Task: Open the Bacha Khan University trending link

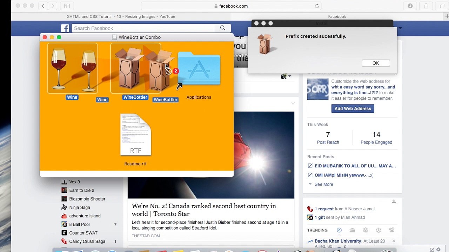Action: (x=338, y=241)
